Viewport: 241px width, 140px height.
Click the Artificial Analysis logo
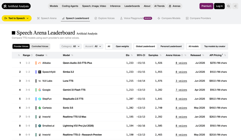tap(16, 6)
